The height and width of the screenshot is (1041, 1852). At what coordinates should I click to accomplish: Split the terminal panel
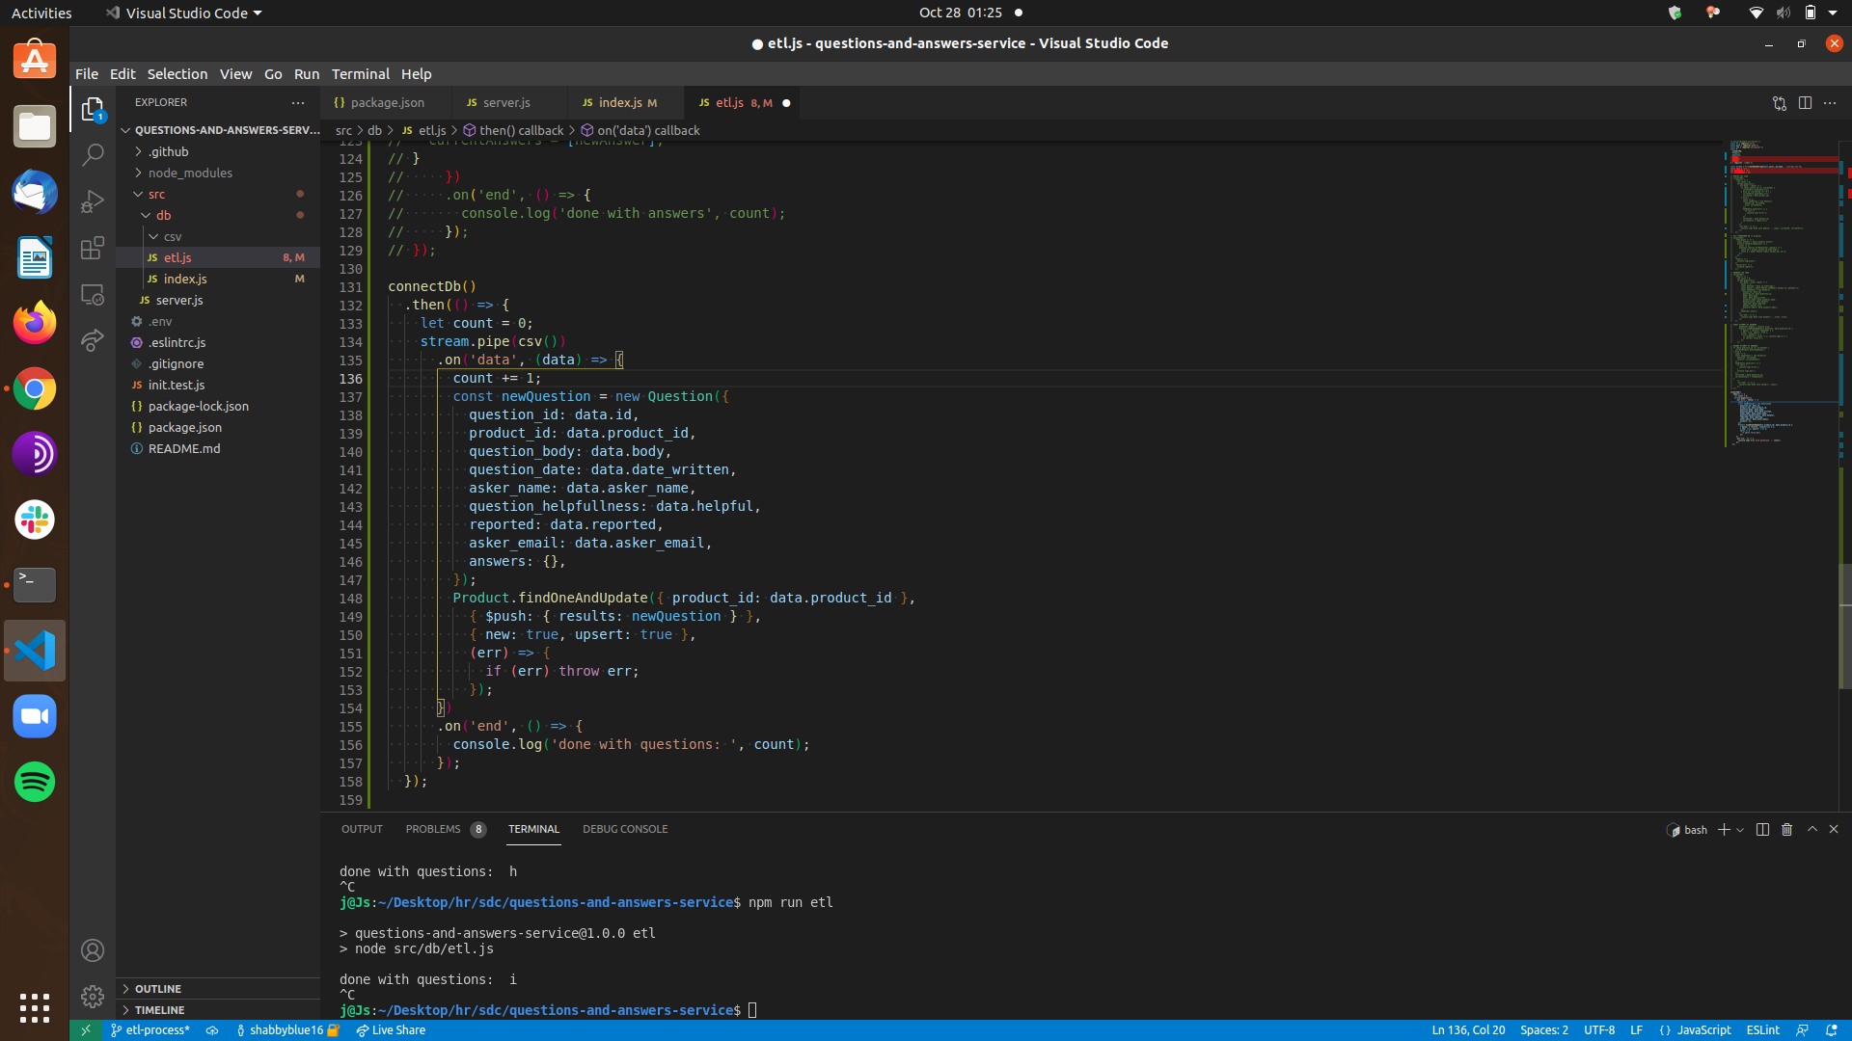point(1762,829)
